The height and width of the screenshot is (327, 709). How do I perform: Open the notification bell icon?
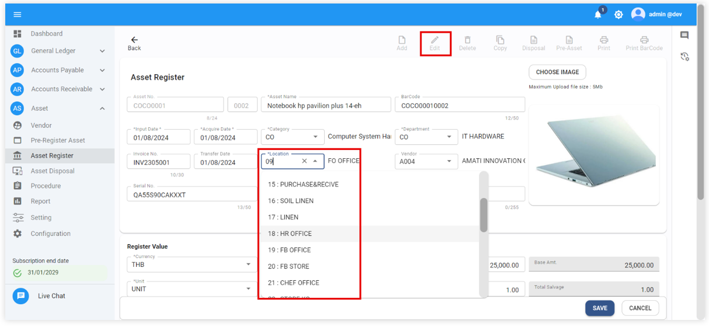click(598, 15)
